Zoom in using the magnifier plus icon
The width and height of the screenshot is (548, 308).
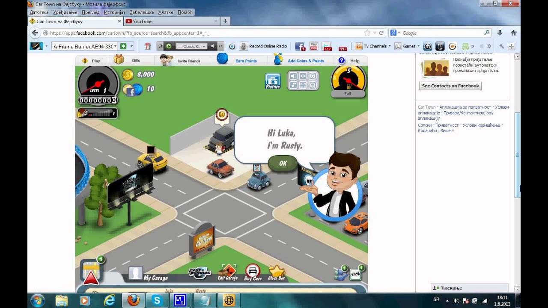tap(313, 76)
